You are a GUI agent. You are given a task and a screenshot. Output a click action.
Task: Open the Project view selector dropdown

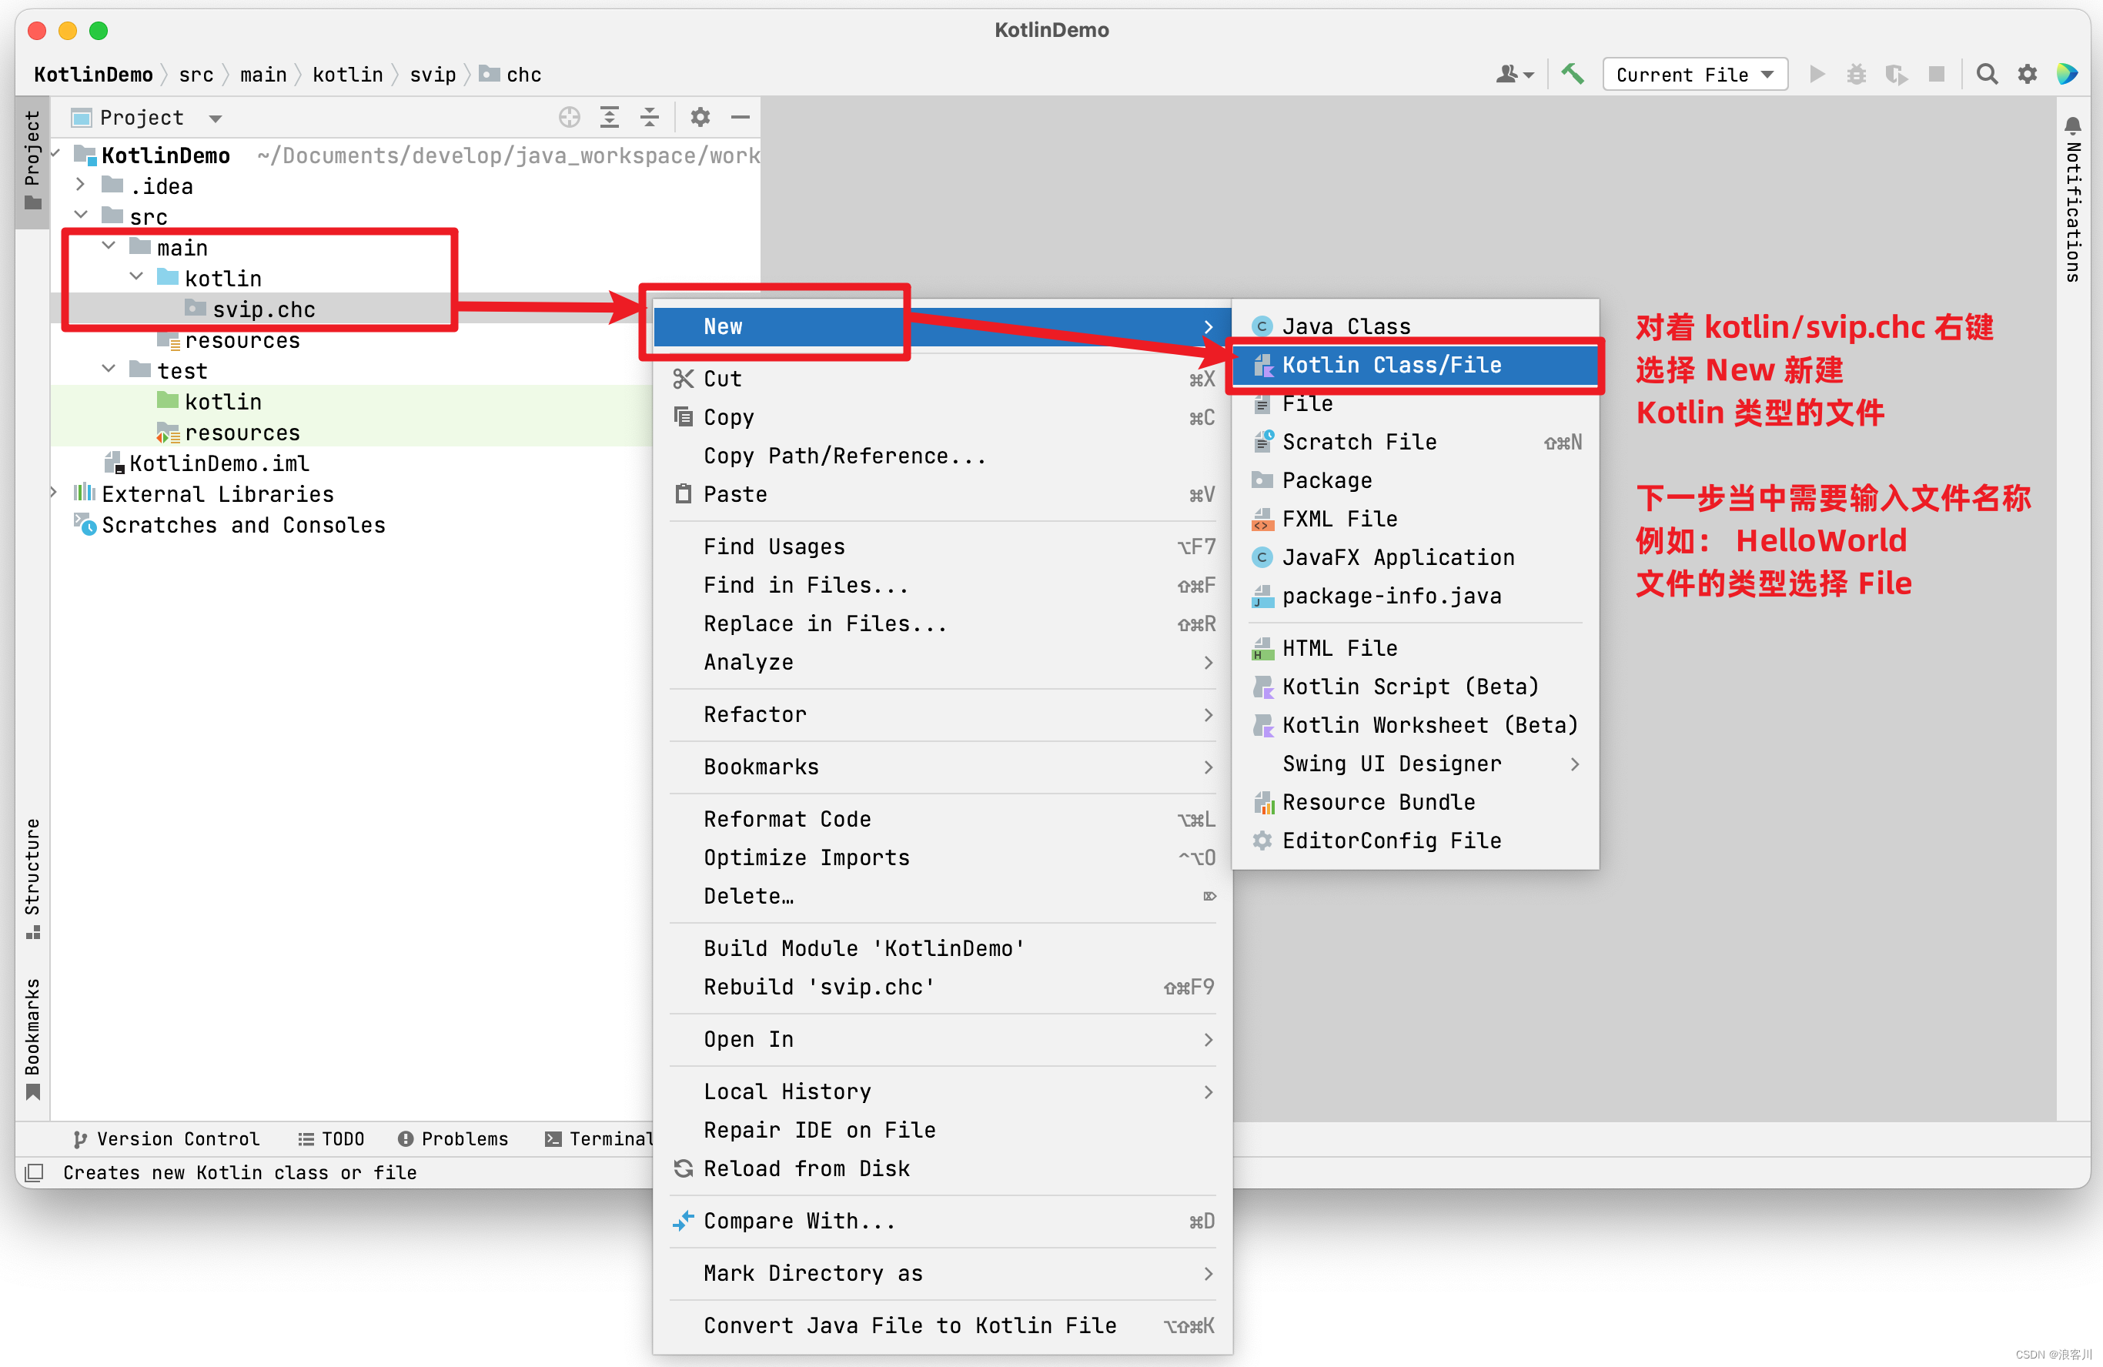point(149,118)
